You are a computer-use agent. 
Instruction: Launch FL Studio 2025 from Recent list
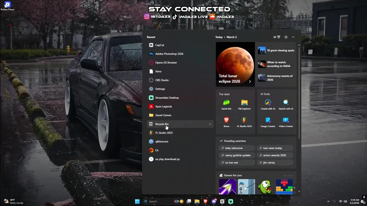coord(180,133)
